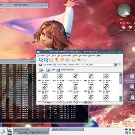135x135 pixels.
Task: Click the yellow icon right of Print
Action: tap(78, 59)
